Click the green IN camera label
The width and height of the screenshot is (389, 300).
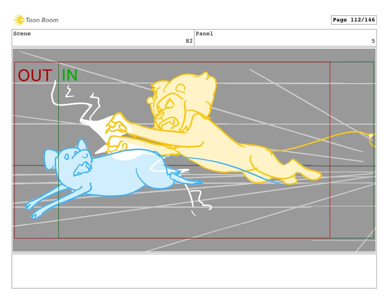pyautogui.click(x=70, y=75)
